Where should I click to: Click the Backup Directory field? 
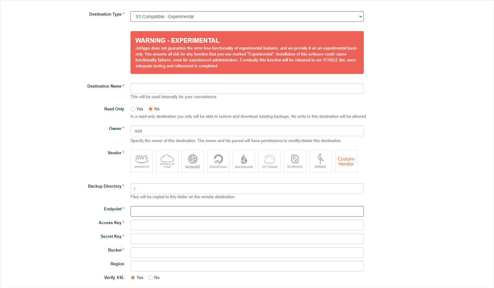pyautogui.click(x=247, y=189)
